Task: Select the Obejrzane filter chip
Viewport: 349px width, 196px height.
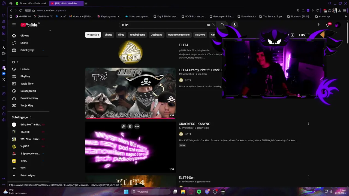Action: (x=157, y=35)
